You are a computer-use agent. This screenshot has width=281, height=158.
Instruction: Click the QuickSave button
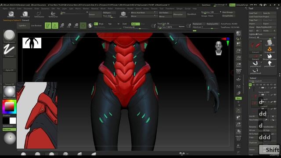(206, 5)
